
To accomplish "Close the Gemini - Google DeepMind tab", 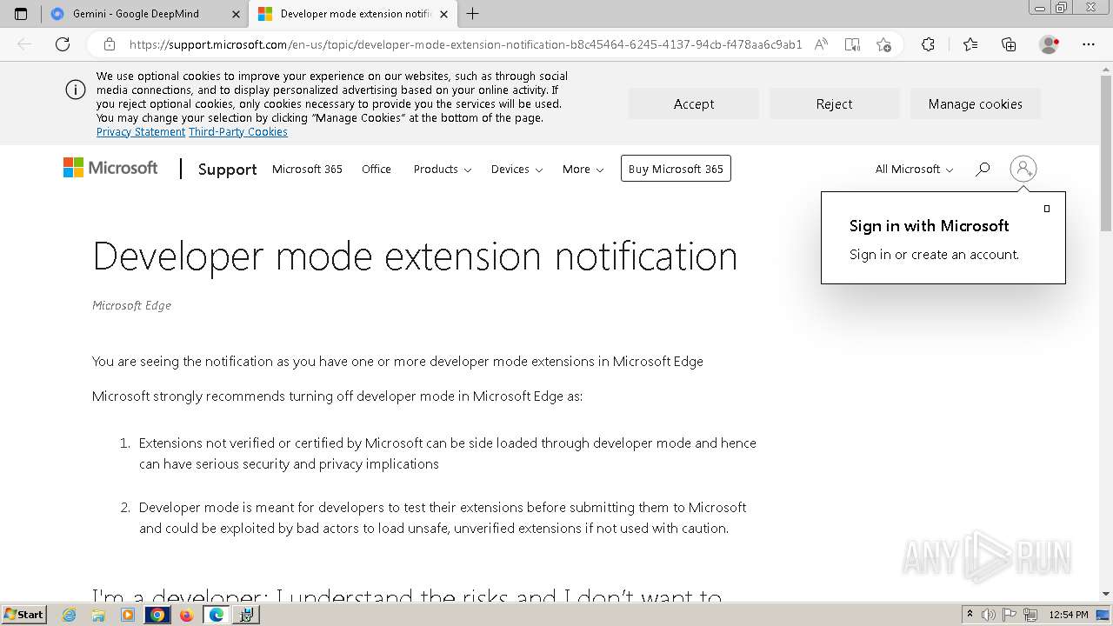I will (236, 14).
